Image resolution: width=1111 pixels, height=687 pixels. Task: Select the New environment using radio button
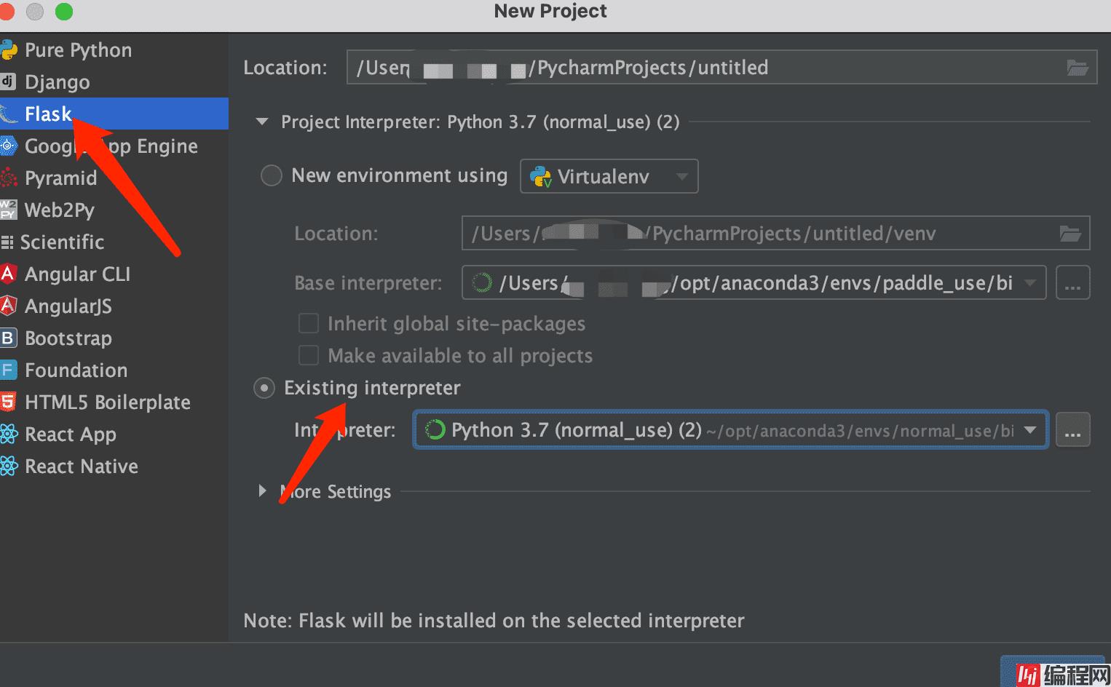272,175
